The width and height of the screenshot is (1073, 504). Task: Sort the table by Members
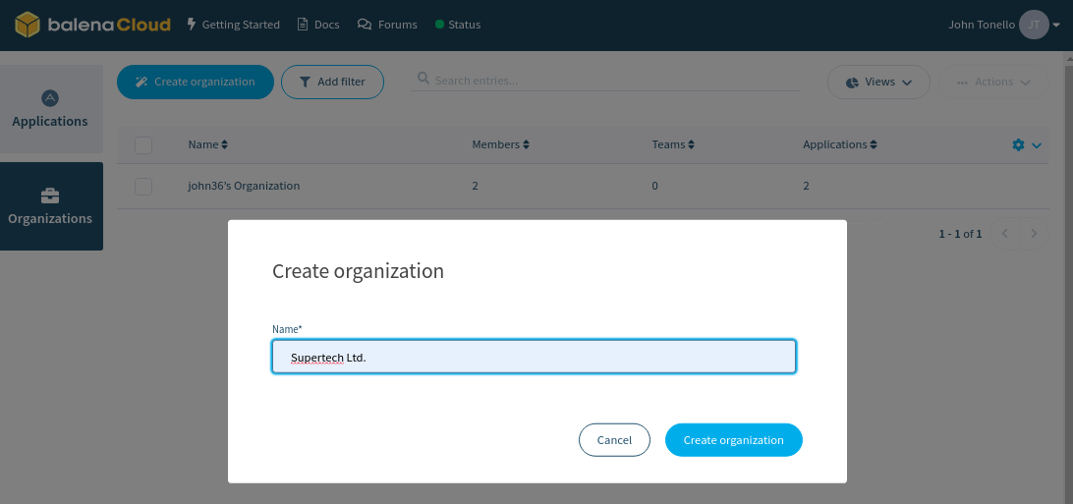tap(501, 144)
